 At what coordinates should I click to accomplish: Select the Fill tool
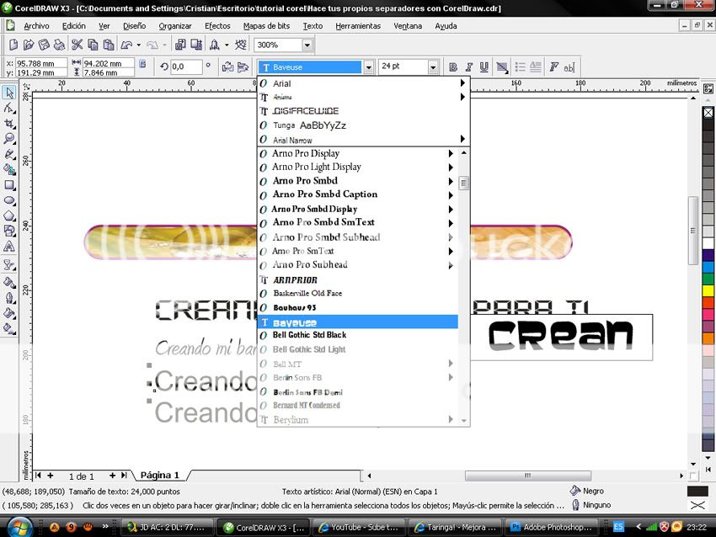(9, 313)
